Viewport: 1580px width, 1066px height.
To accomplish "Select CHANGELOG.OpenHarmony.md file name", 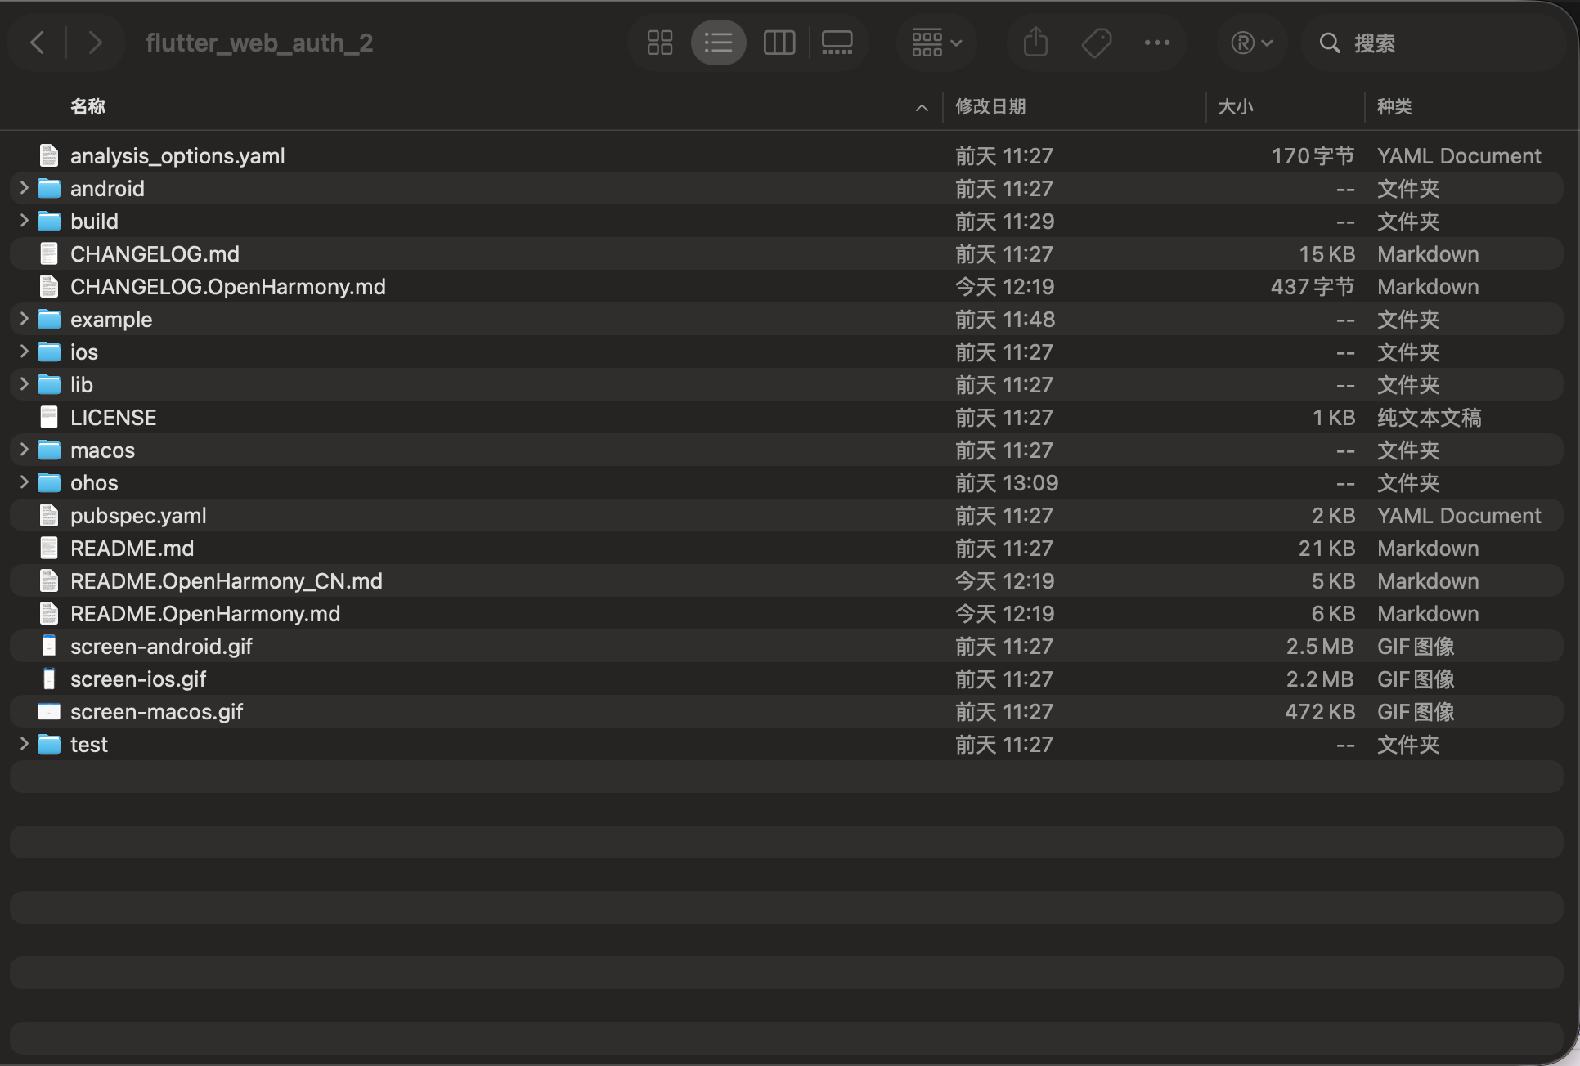I will 228,286.
